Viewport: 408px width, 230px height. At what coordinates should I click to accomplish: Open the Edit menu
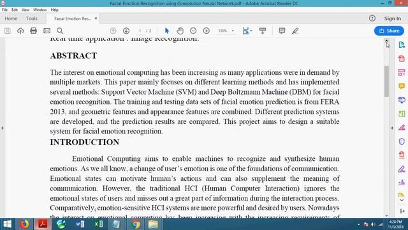(15, 10)
